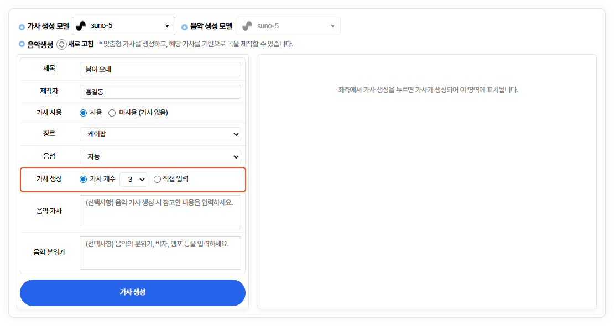
Task: Click the suno logo in lyrics model dropdown
Action: click(x=81, y=26)
